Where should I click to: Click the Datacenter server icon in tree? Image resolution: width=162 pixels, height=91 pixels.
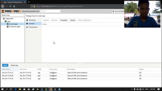[x=4, y=19]
